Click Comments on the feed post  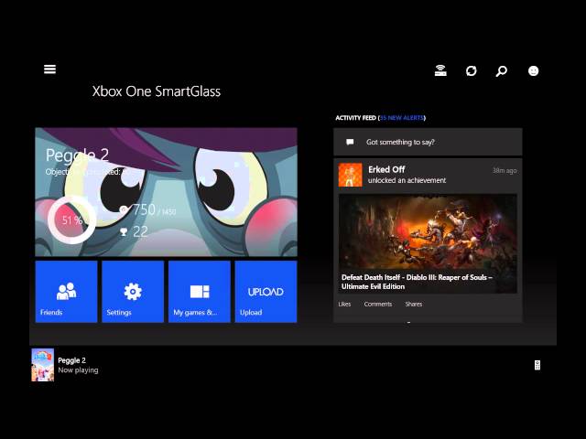point(378,305)
